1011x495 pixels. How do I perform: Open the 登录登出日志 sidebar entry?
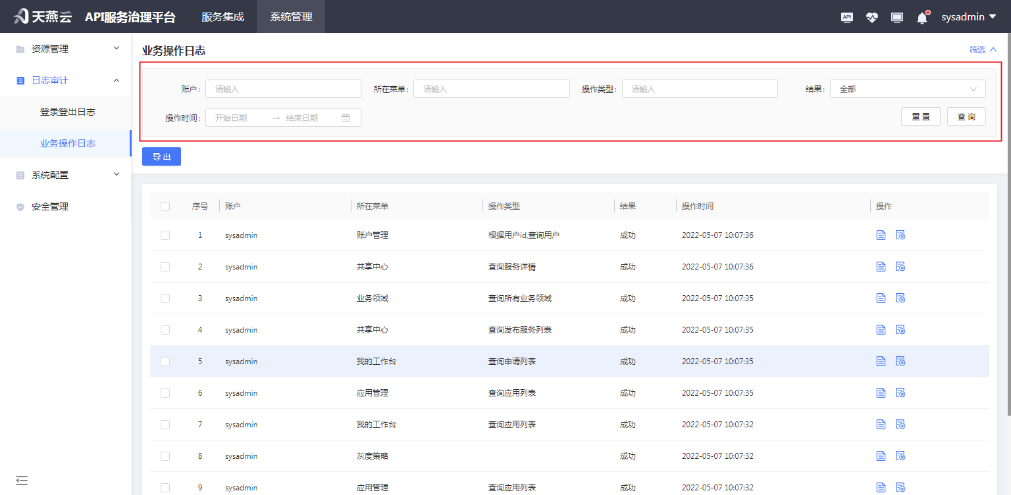click(x=68, y=112)
